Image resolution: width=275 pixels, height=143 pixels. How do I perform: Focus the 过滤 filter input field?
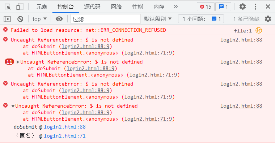tap(106, 19)
